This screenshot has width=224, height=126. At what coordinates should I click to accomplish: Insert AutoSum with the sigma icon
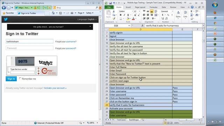tap(191, 11)
